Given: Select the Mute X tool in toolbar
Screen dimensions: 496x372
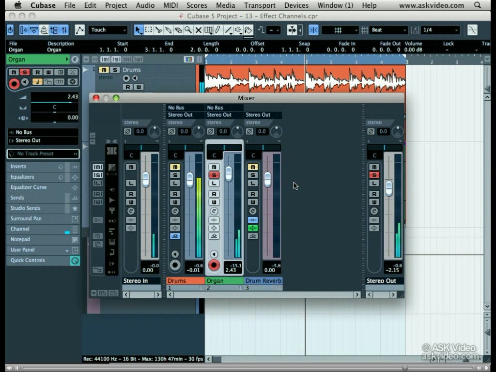Looking at the screenshot, I should tap(198, 30).
